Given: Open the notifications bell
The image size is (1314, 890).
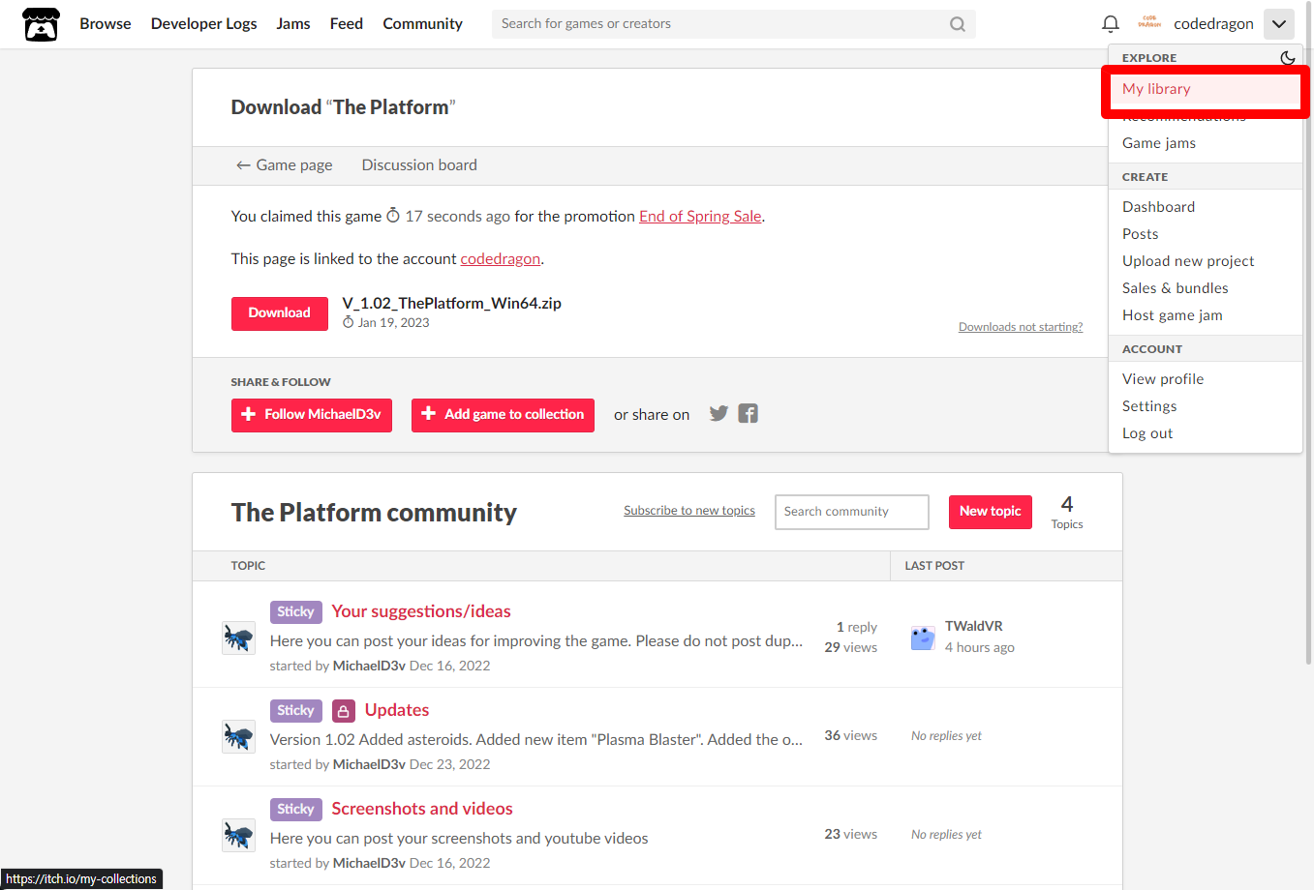Looking at the screenshot, I should click(x=1111, y=24).
